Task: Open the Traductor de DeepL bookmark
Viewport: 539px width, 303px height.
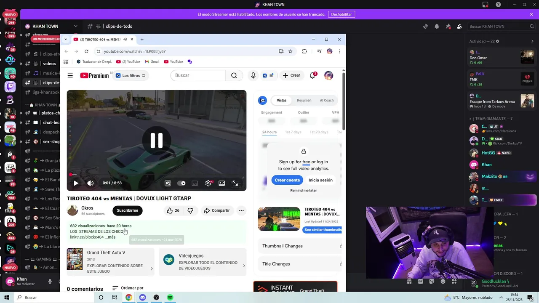Action: tap(94, 62)
